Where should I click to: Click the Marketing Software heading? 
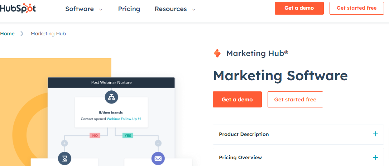pos(280,75)
